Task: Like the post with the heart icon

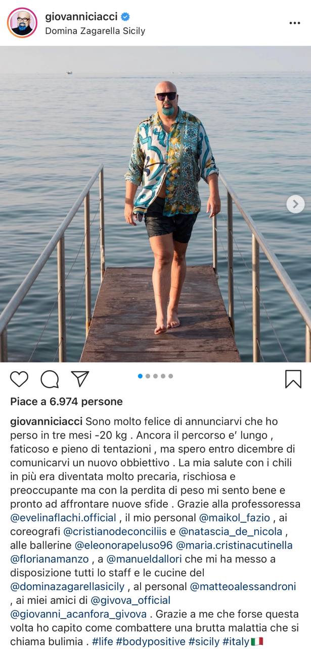Action: (x=19, y=379)
